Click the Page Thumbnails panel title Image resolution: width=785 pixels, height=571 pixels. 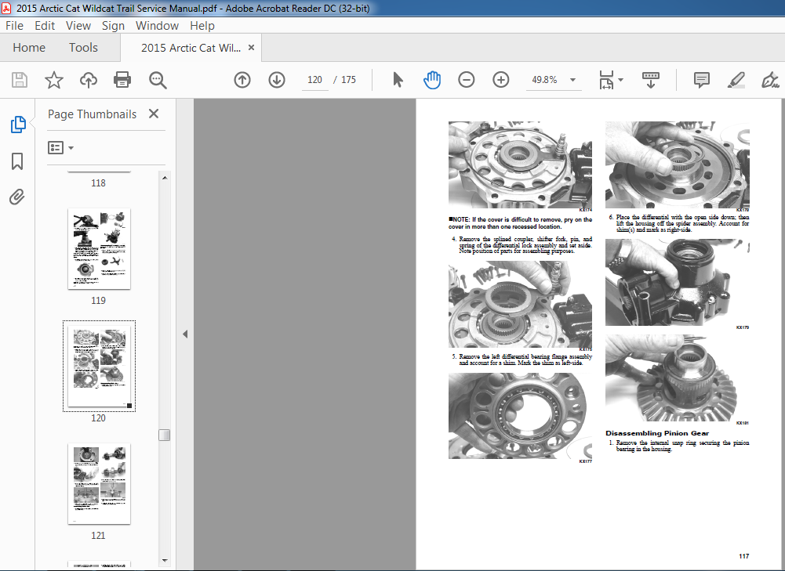(x=92, y=114)
